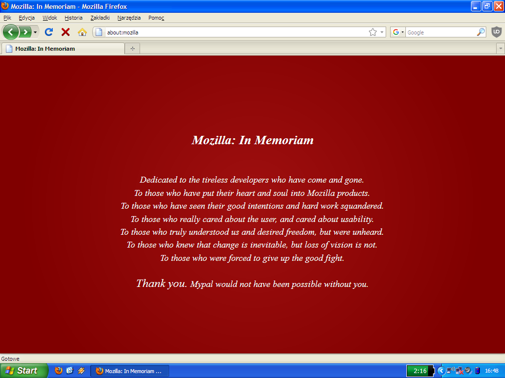This screenshot has width=505, height=378.
Task: Click the 16:48 system clock
Action: click(492, 371)
